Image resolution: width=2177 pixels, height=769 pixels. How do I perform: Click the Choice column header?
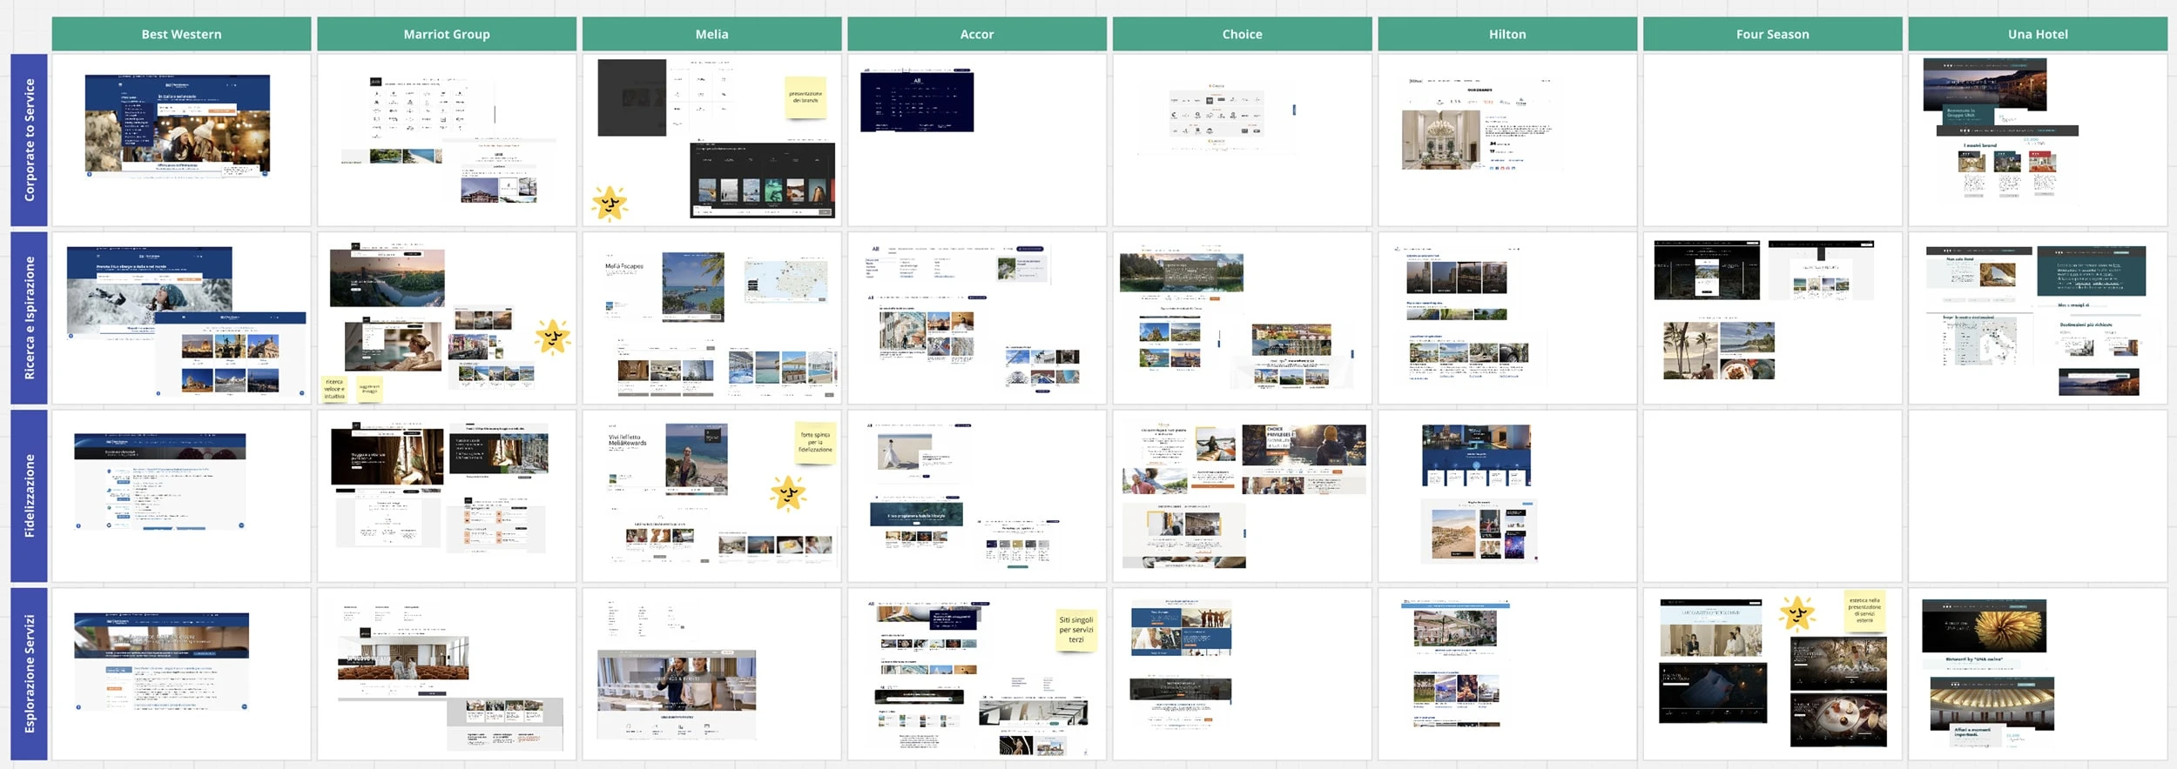[1242, 34]
